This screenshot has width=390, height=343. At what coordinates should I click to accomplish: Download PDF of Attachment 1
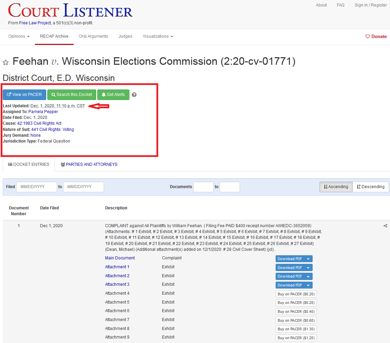click(290, 268)
